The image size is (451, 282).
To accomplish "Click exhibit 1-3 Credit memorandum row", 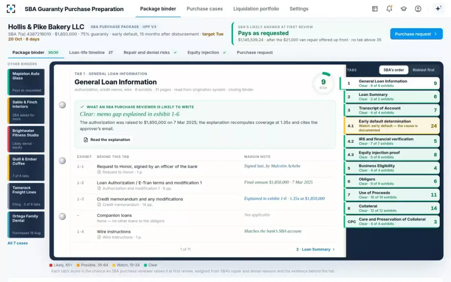I will point(206,202).
